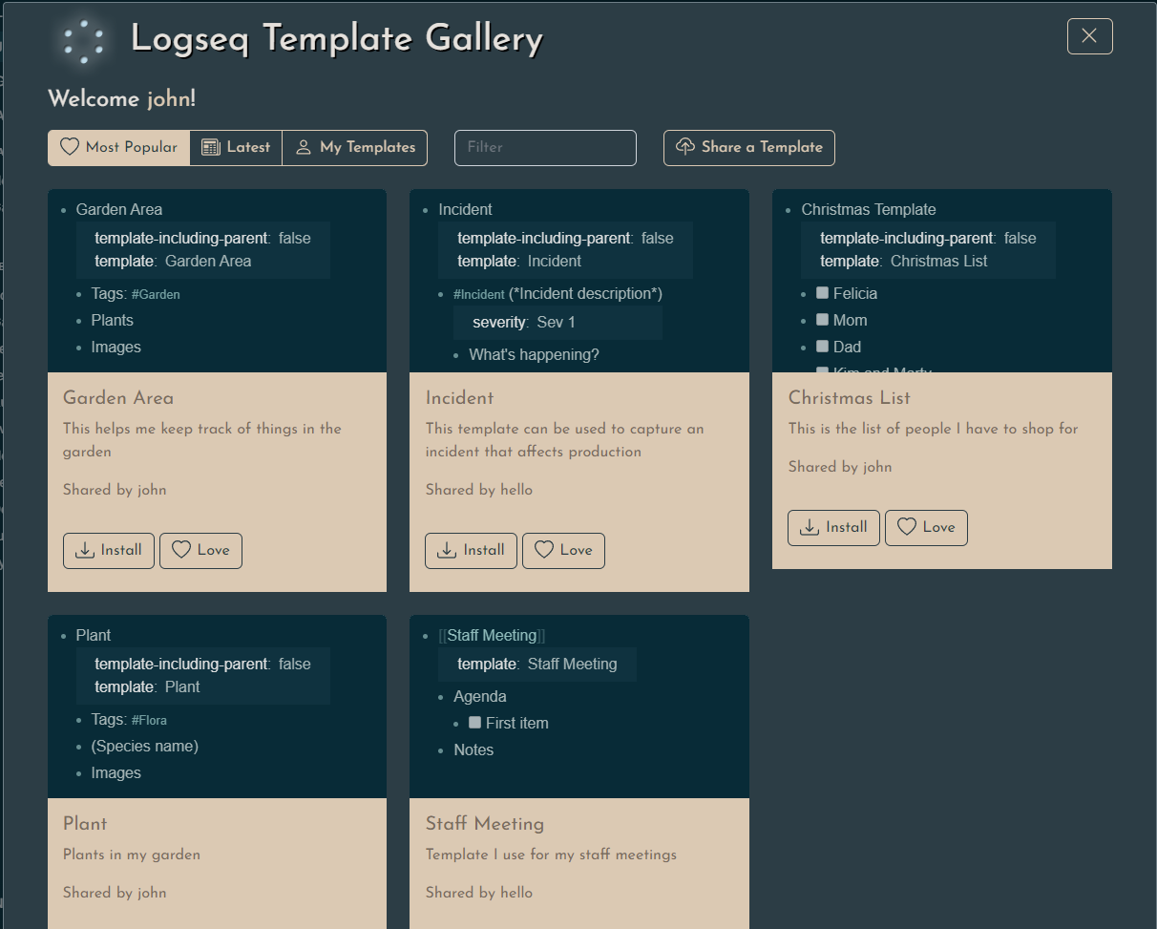
Task: Click the Garden Area card title
Action: coord(118,398)
